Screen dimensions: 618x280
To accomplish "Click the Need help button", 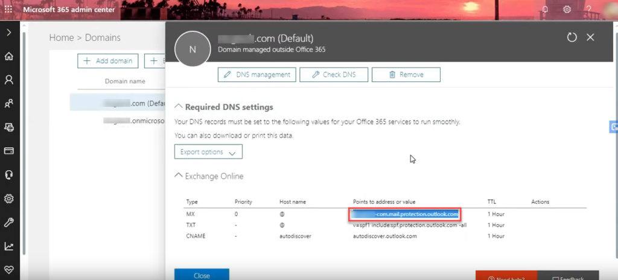I will point(506,275).
